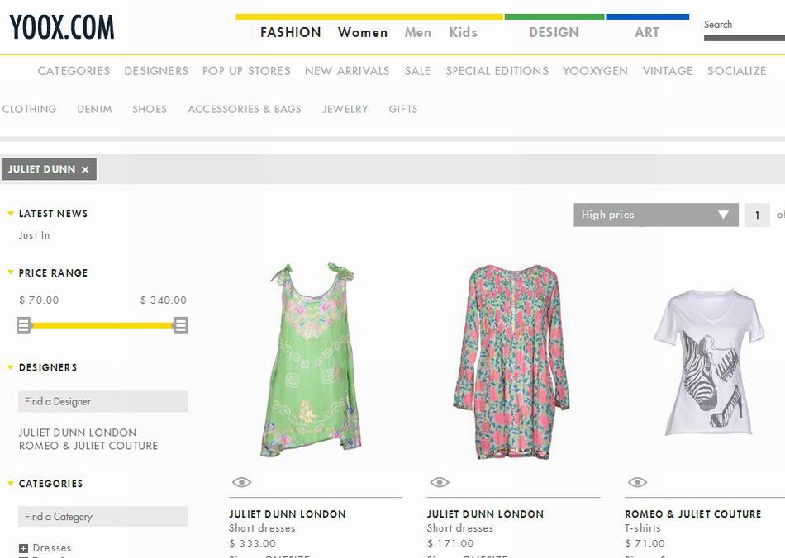Grab the minimum price slider handle

[23, 325]
